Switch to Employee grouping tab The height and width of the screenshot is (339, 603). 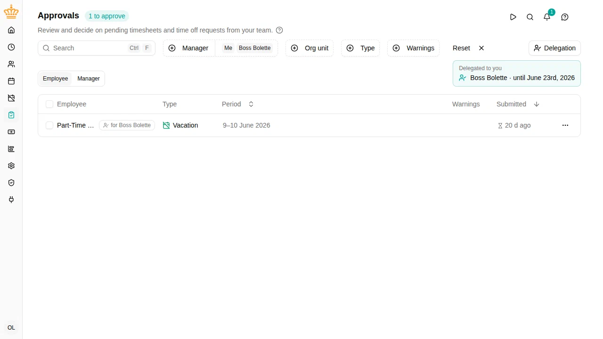(56, 79)
